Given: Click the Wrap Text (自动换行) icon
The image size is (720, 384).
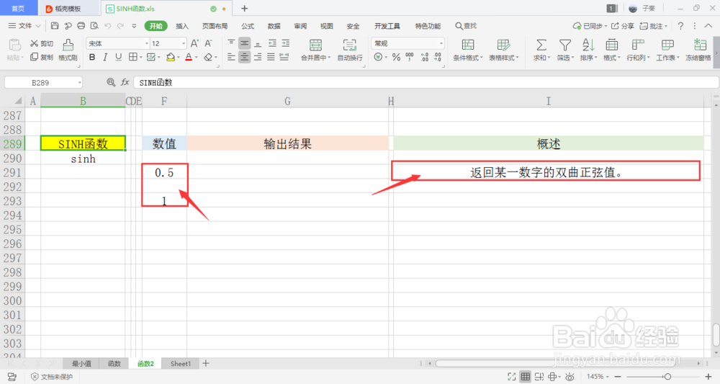Looking at the screenshot, I should (349, 45).
